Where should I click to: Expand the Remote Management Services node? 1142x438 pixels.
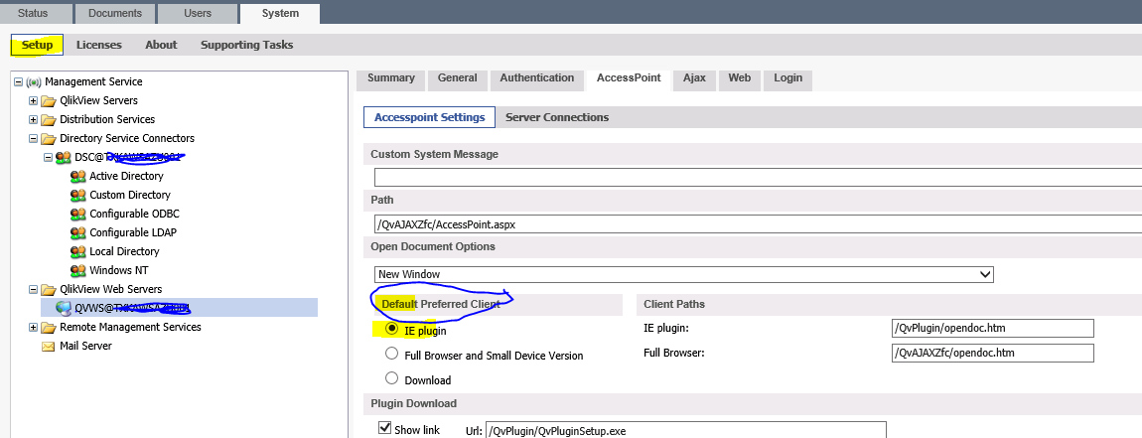coord(34,328)
